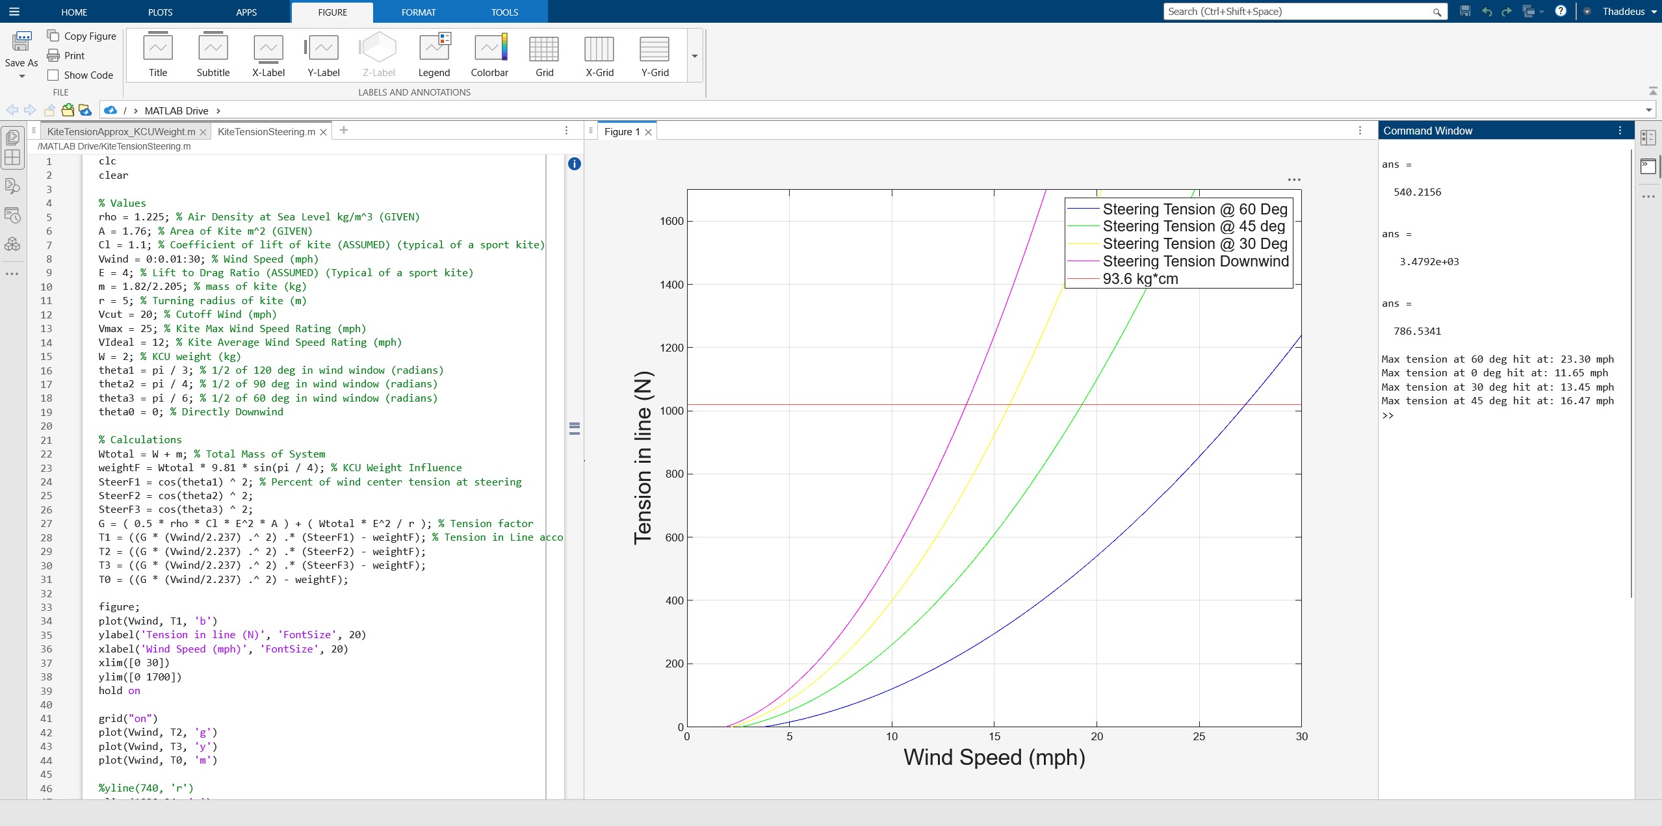This screenshot has height=826, width=1662.
Task: Expand the Labels and Annotations gallery
Action: (x=695, y=56)
